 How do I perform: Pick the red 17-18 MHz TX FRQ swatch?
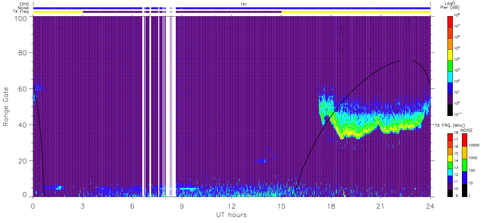click(x=450, y=137)
